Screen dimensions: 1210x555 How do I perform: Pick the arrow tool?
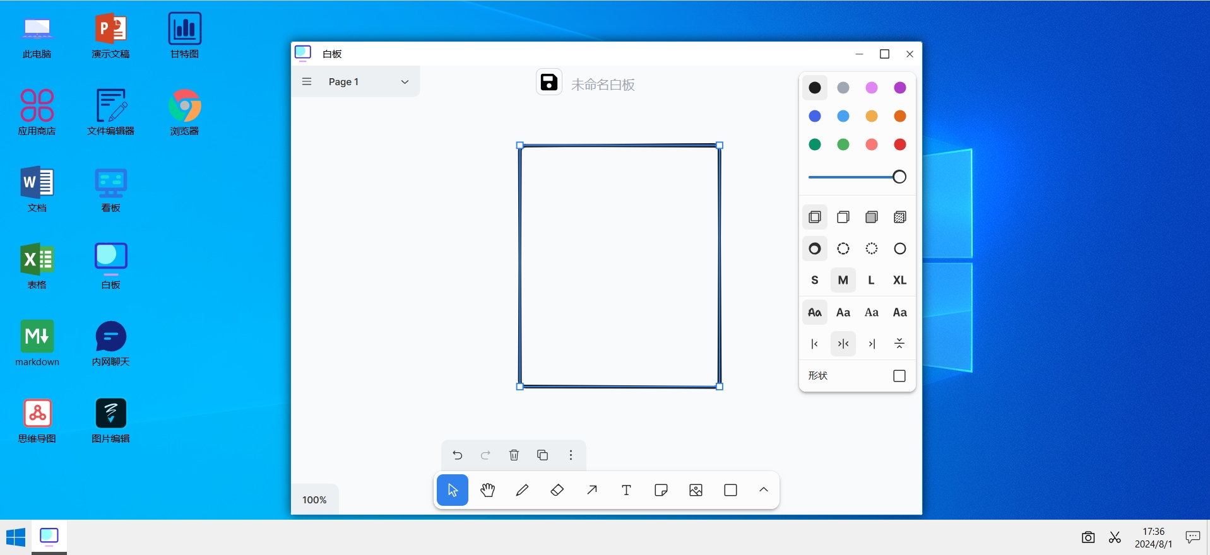[x=591, y=490]
